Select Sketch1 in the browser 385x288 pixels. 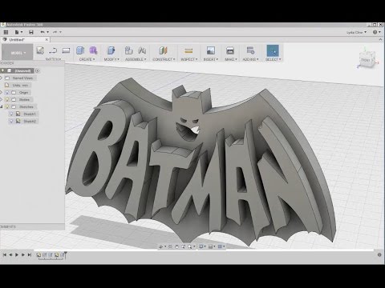tap(30, 114)
